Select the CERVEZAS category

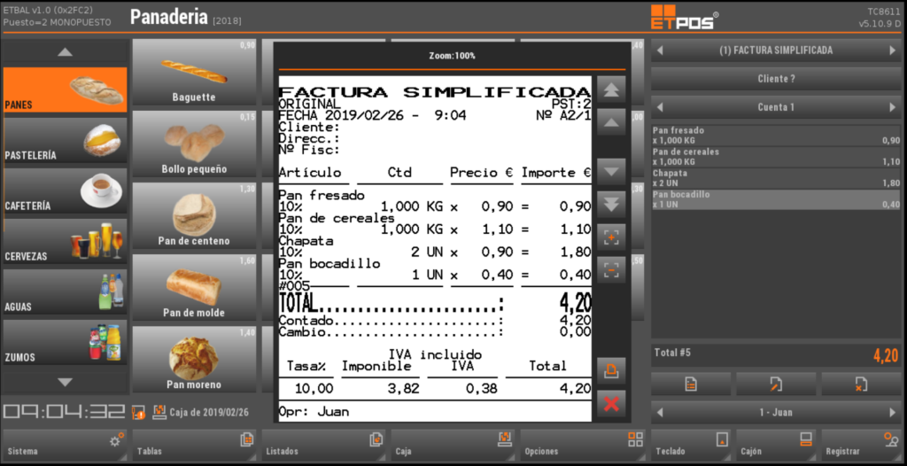pos(65,241)
